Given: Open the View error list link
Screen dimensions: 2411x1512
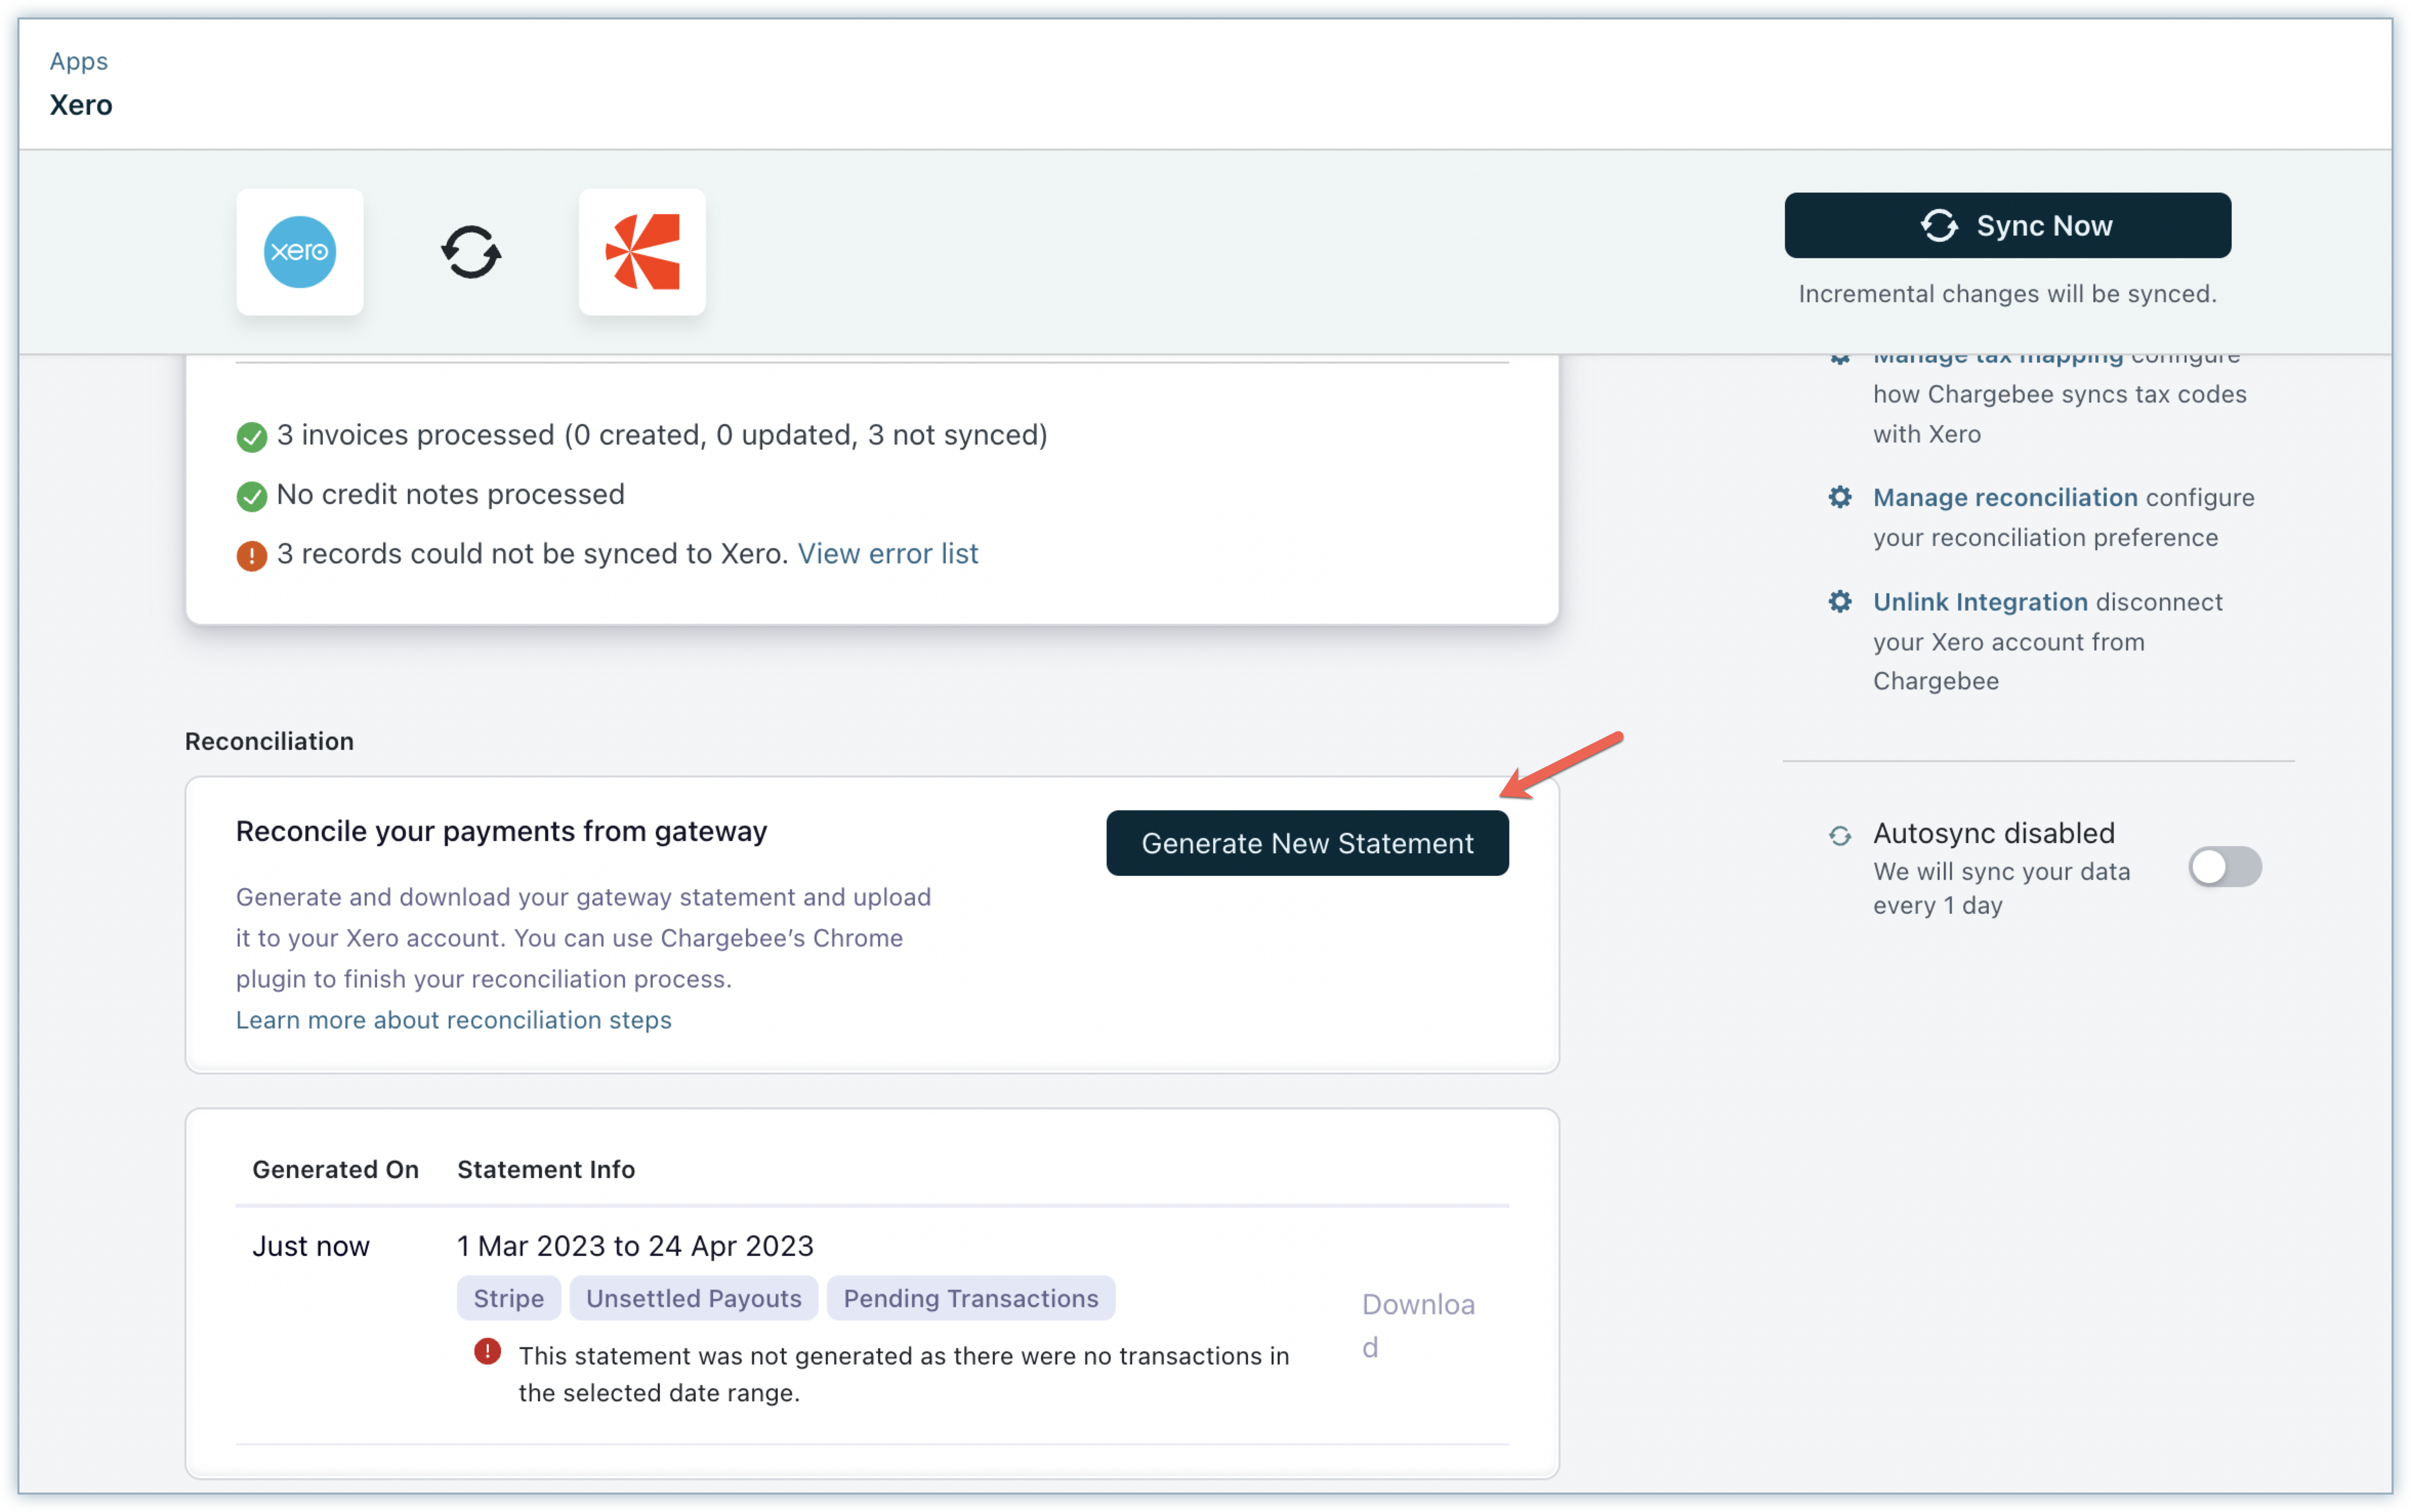Looking at the screenshot, I should pyautogui.click(x=887, y=554).
